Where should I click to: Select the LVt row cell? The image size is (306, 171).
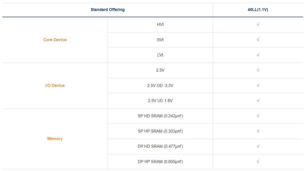[x=160, y=55]
